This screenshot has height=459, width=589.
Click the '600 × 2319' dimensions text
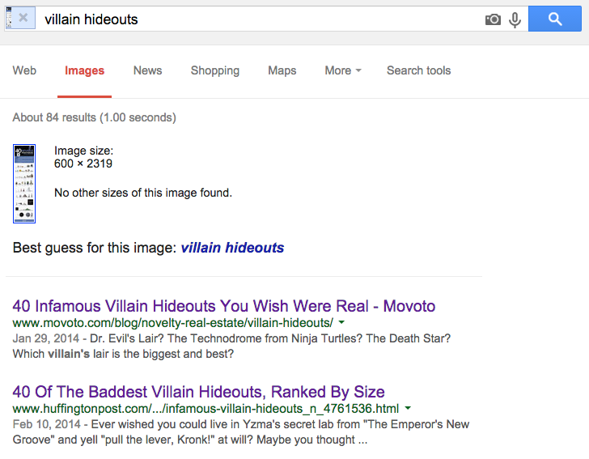83,164
